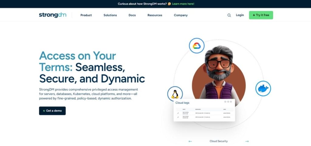The width and height of the screenshot is (311, 146).
Task: Click the StrongDM logo
Action: [x=53, y=15]
